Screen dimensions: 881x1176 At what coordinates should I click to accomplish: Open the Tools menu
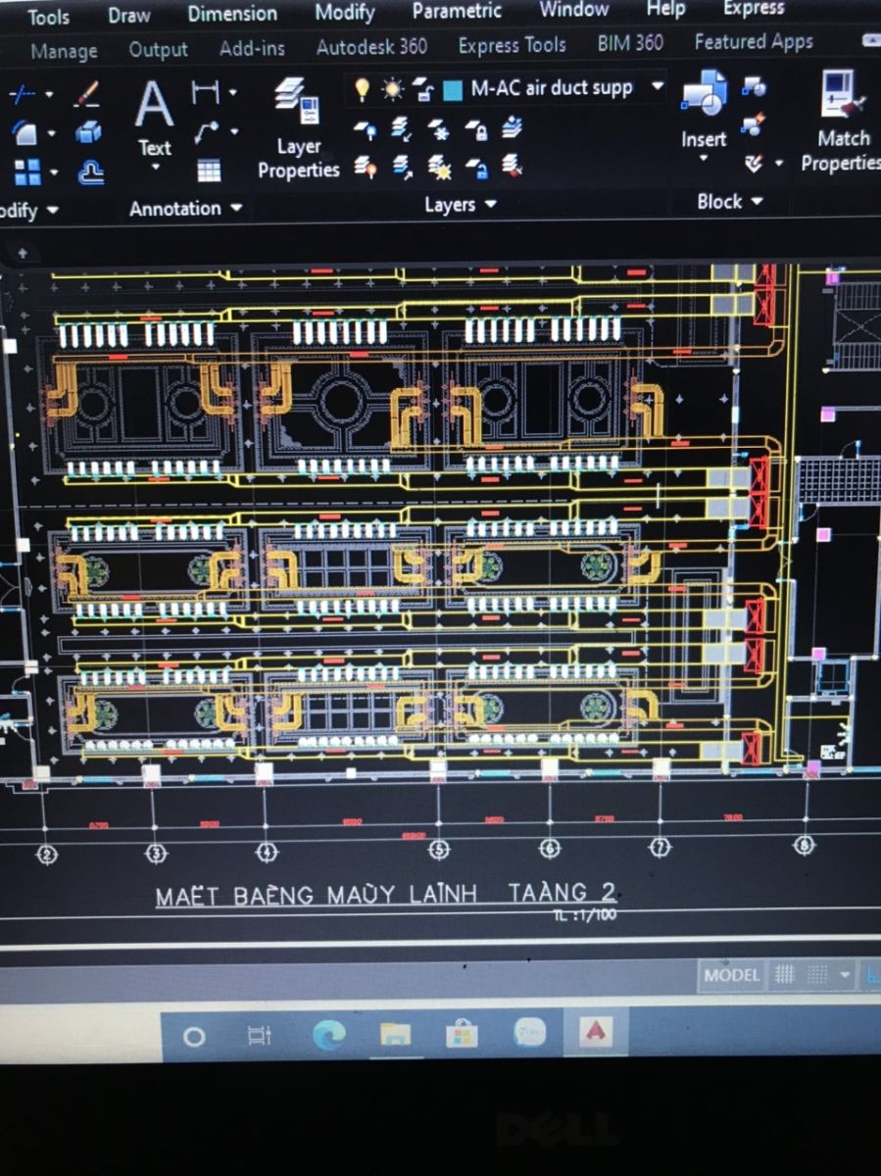pyautogui.click(x=49, y=17)
